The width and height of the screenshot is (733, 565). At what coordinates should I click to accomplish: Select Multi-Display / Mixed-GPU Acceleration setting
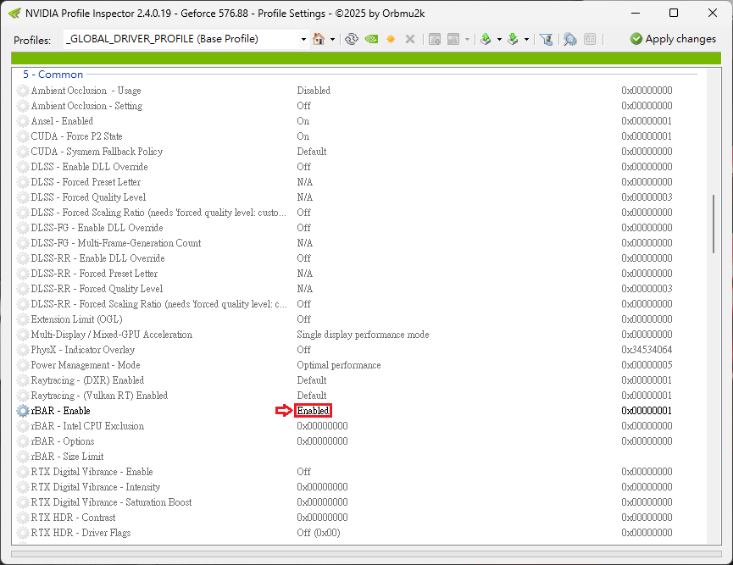coord(112,335)
